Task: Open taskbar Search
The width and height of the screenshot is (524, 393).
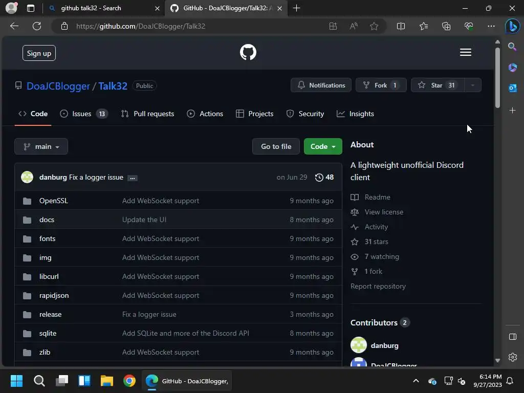Action: click(x=39, y=381)
